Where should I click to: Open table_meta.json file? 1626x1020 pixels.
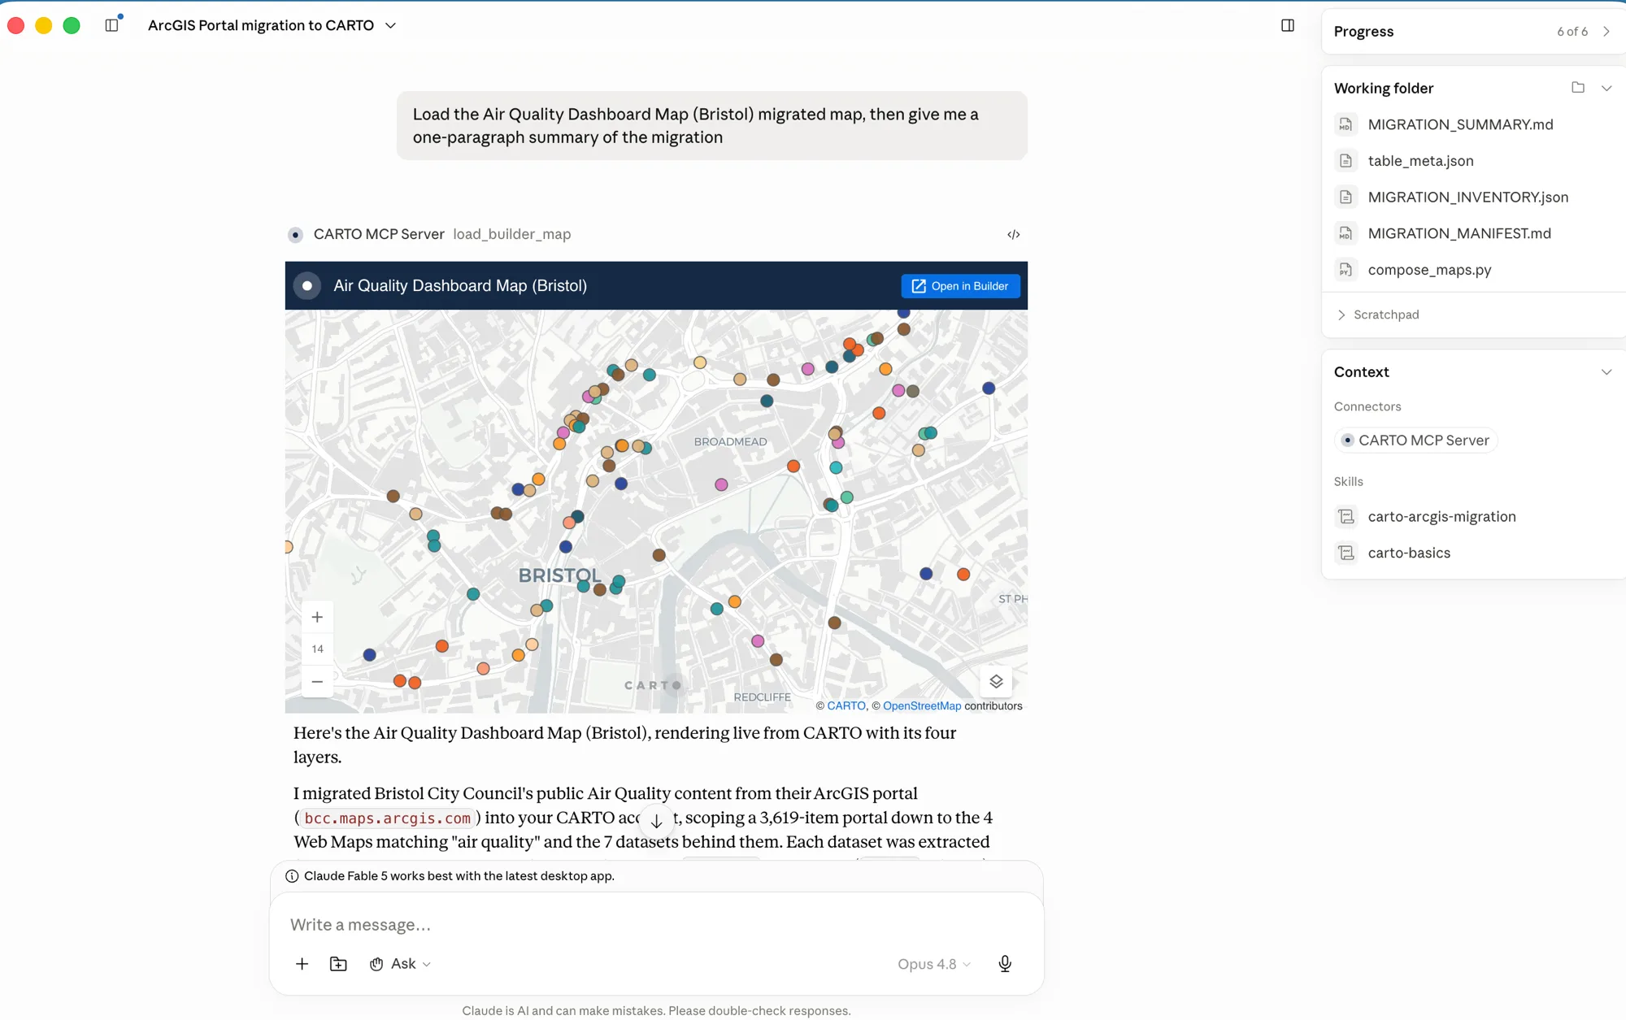pyautogui.click(x=1420, y=161)
